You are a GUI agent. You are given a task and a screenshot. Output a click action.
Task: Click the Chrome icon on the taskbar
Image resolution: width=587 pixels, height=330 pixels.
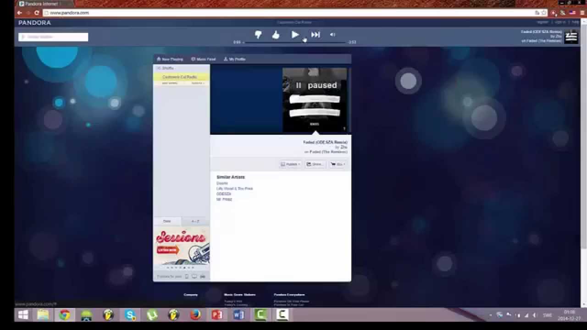65,315
